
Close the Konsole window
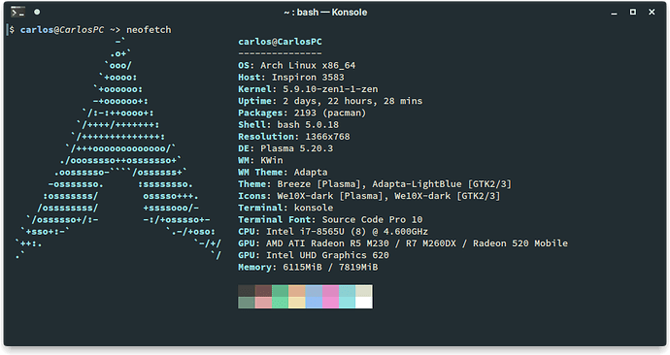pos(652,12)
